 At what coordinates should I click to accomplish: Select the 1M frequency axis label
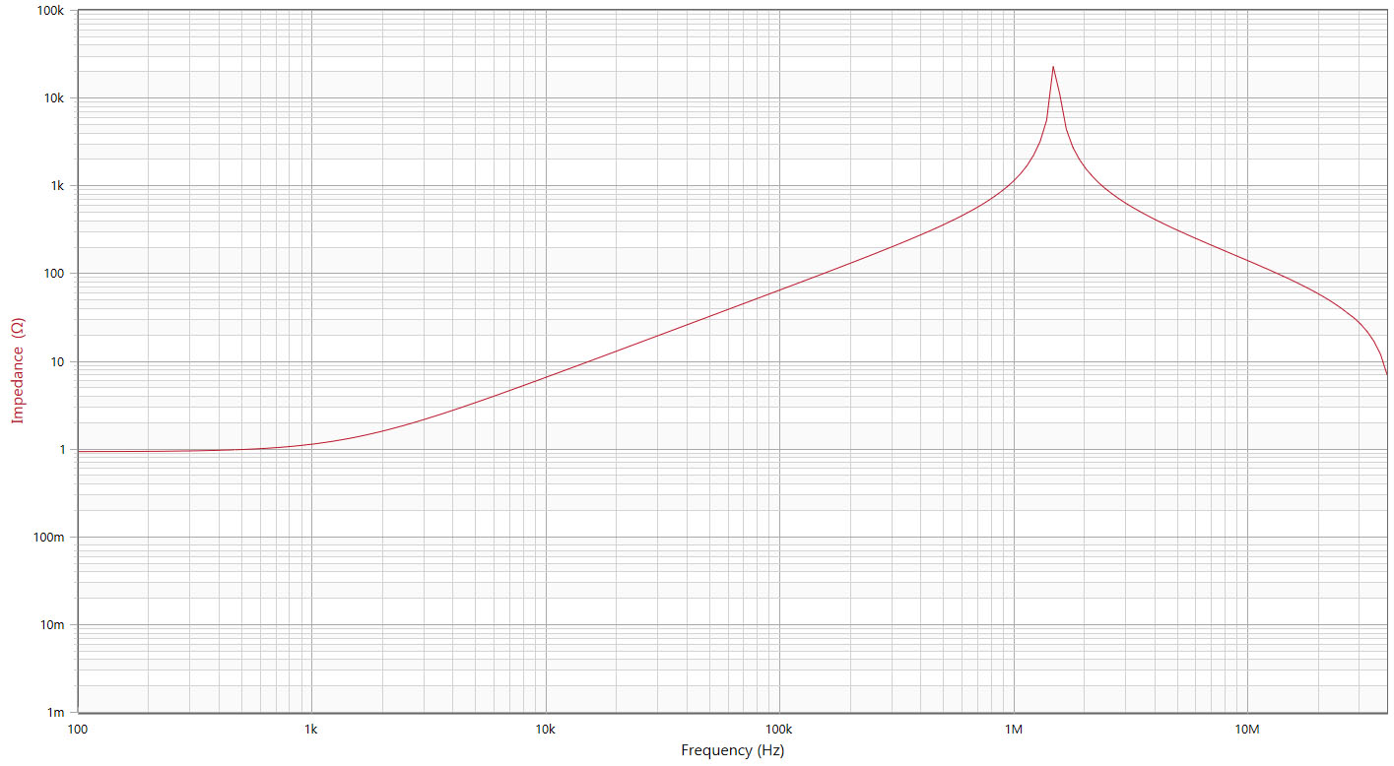[1014, 730]
